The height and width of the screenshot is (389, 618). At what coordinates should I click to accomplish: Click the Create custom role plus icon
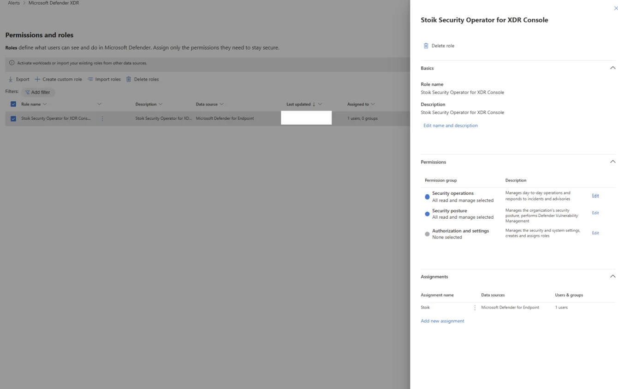[x=37, y=79]
